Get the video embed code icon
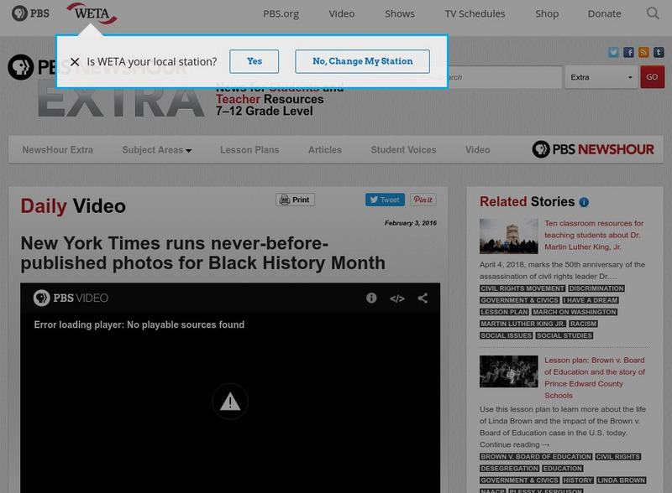672x493 pixels. pyautogui.click(x=397, y=297)
